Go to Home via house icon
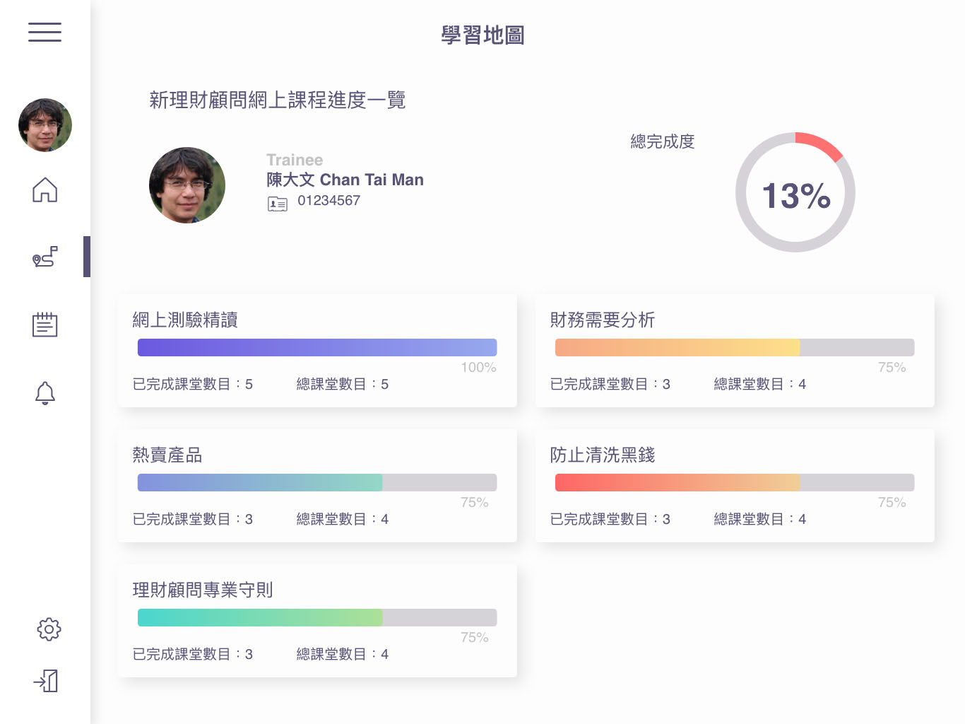 pos(45,189)
